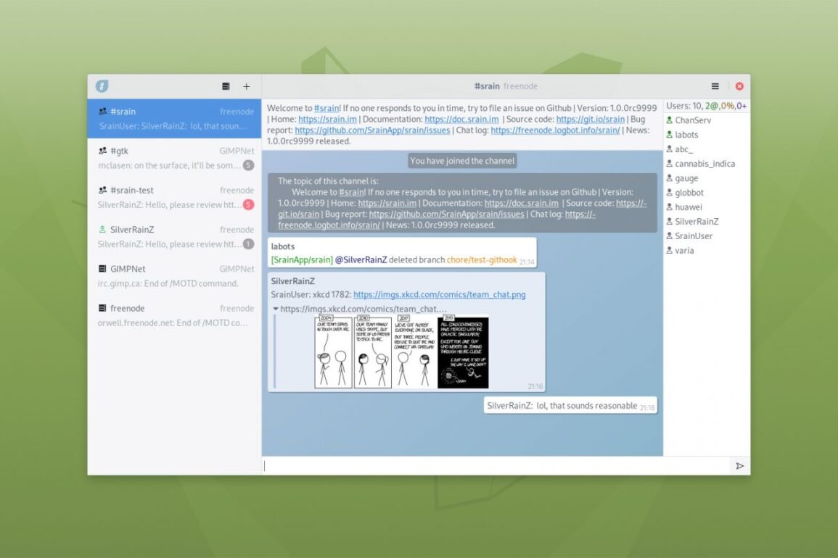Switch to the #gtk channel
838x558 pixels.
(174, 158)
